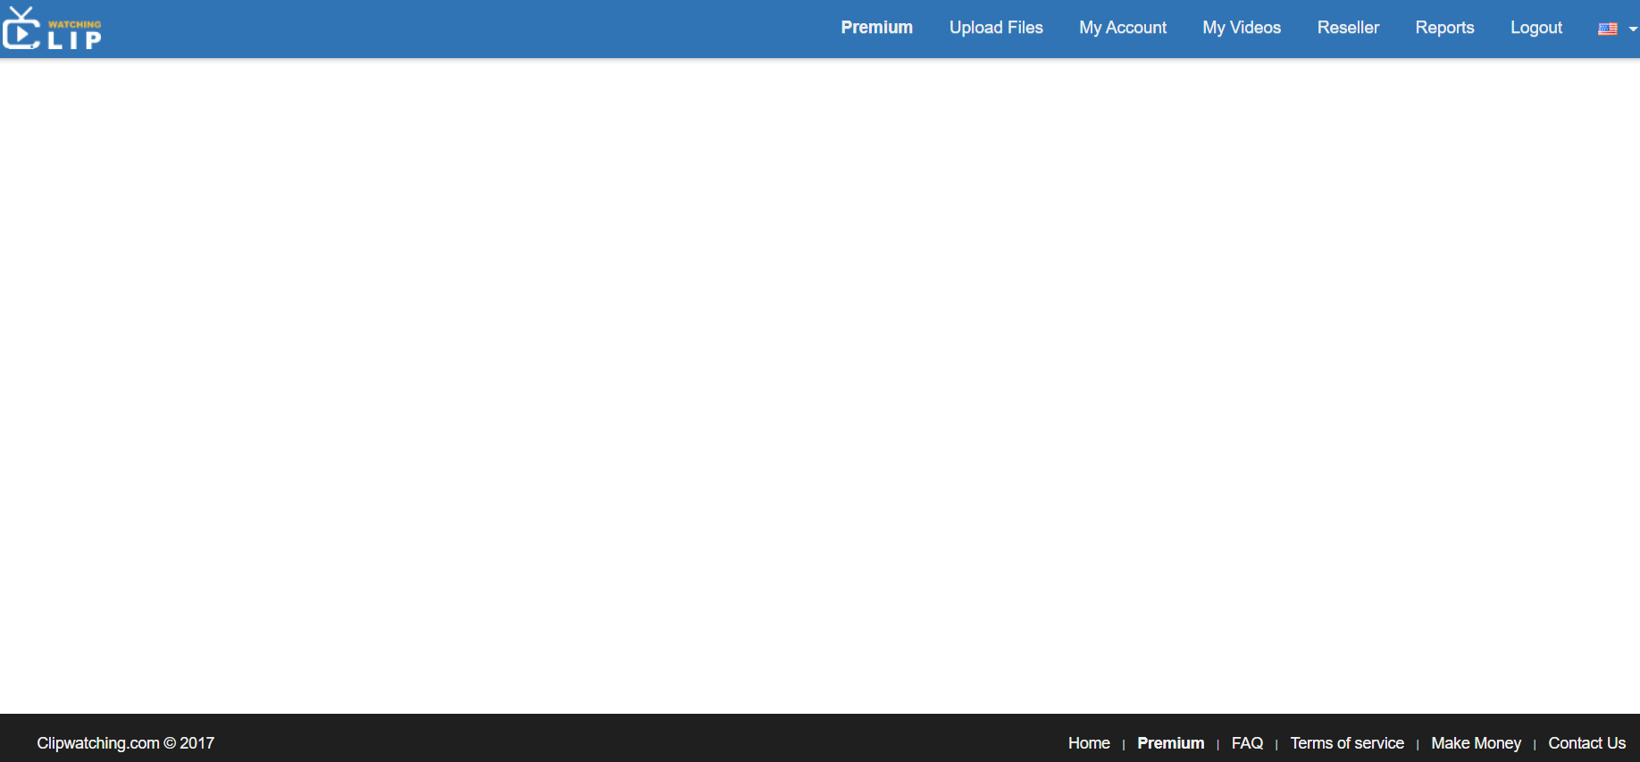Open the Make Money link
The width and height of the screenshot is (1640, 762).
coord(1476,743)
